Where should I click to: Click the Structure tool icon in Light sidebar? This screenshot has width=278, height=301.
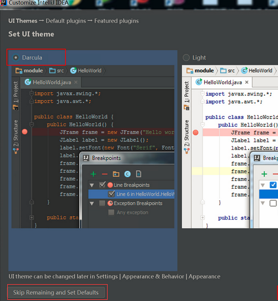pos(187,151)
